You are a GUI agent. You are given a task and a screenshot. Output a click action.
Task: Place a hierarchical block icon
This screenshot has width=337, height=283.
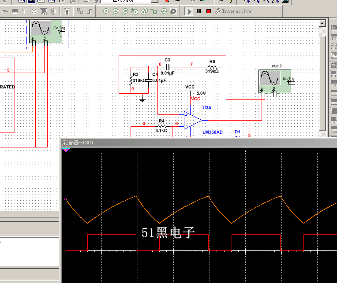[x=80, y=11]
